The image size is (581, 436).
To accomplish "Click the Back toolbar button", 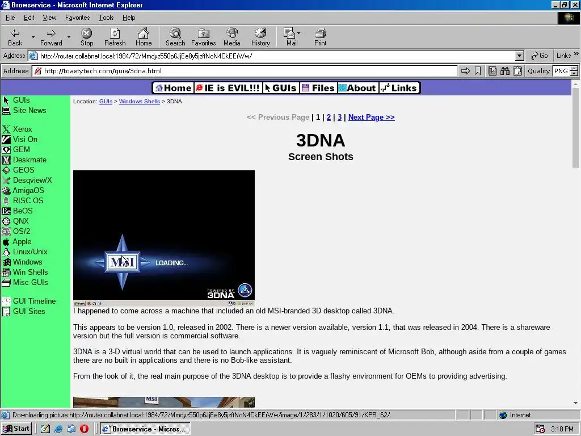I will point(15,37).
